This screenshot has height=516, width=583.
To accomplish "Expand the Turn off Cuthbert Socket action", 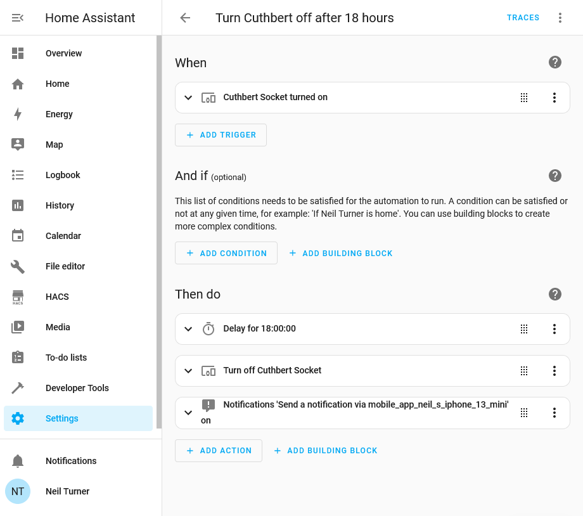I will (x=188, y=371).
